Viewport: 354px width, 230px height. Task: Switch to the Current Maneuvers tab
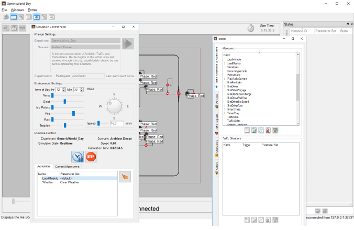pos(67,167)
